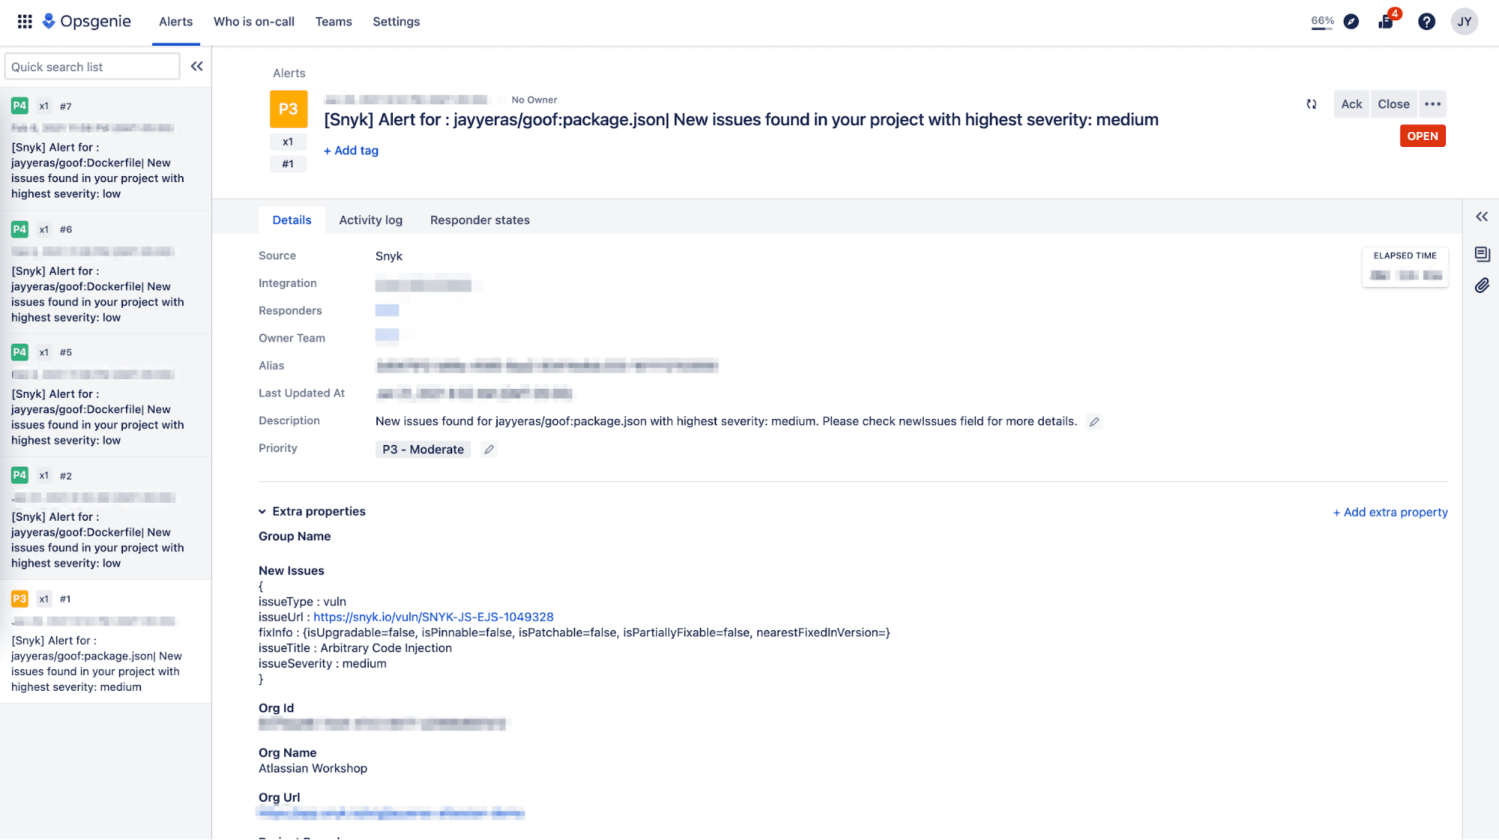This screenshot has width=1499, height=840.
Task: Click the Opsgenie logo icon
Action: pyautogui.click(x=50, y=20)
